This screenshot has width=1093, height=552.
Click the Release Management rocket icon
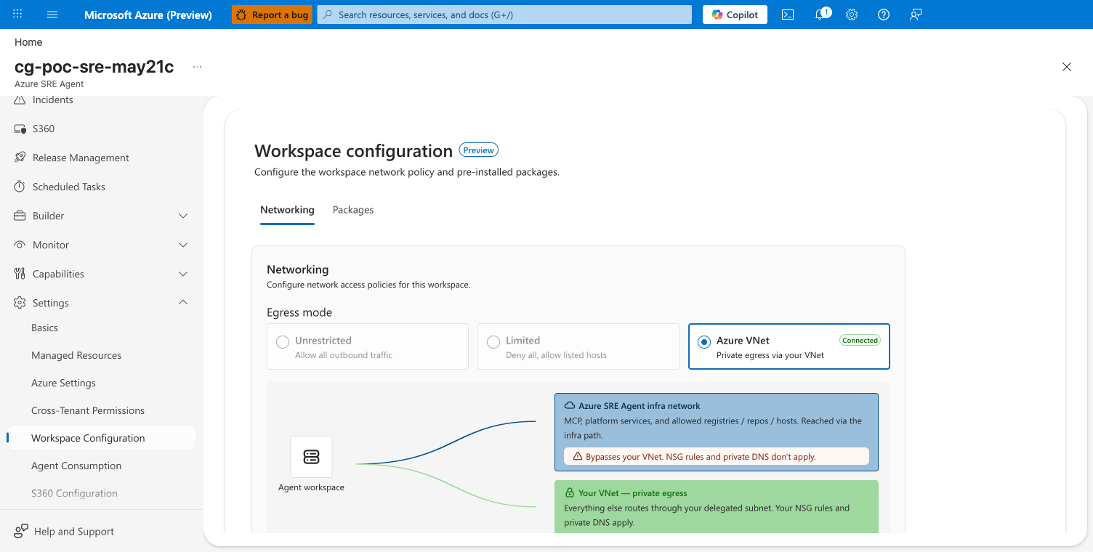(20, 158)
